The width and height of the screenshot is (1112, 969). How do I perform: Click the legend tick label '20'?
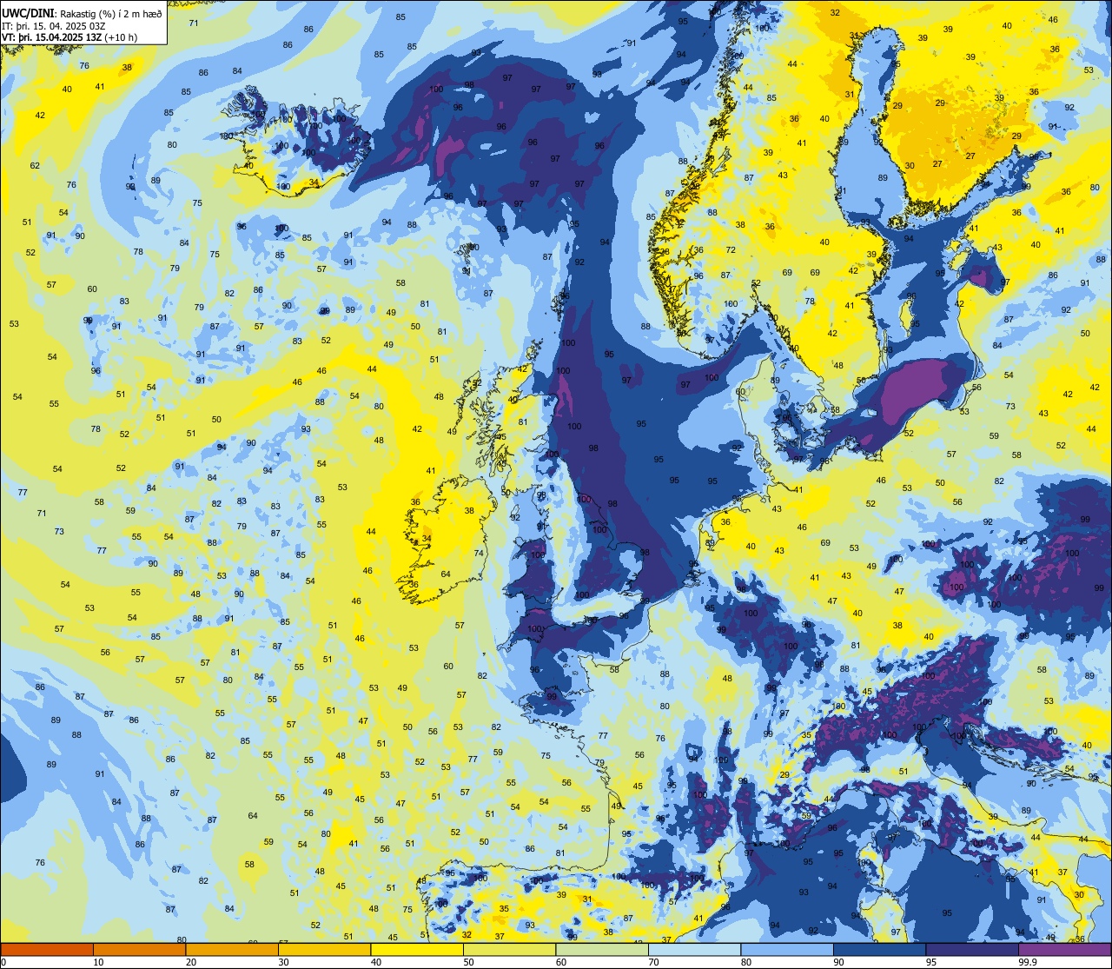[191, 962]
